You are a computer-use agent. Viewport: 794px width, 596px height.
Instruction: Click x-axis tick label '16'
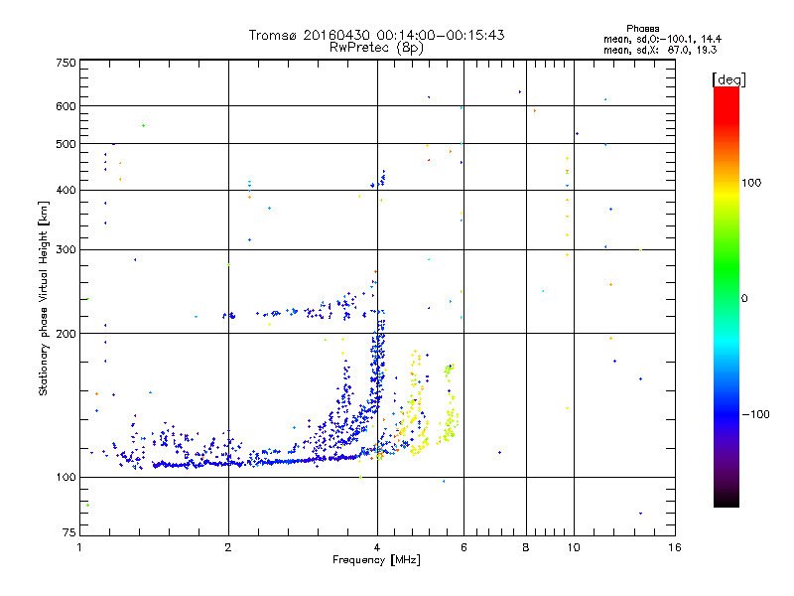pyautogui.click(x=675, y=547)
